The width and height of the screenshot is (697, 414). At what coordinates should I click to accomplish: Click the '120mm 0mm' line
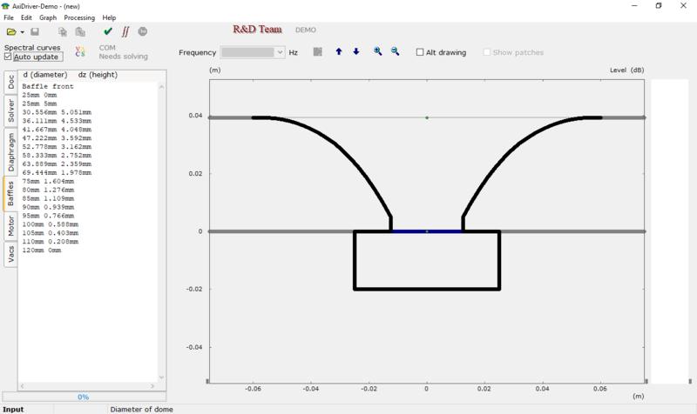[41, 250]
